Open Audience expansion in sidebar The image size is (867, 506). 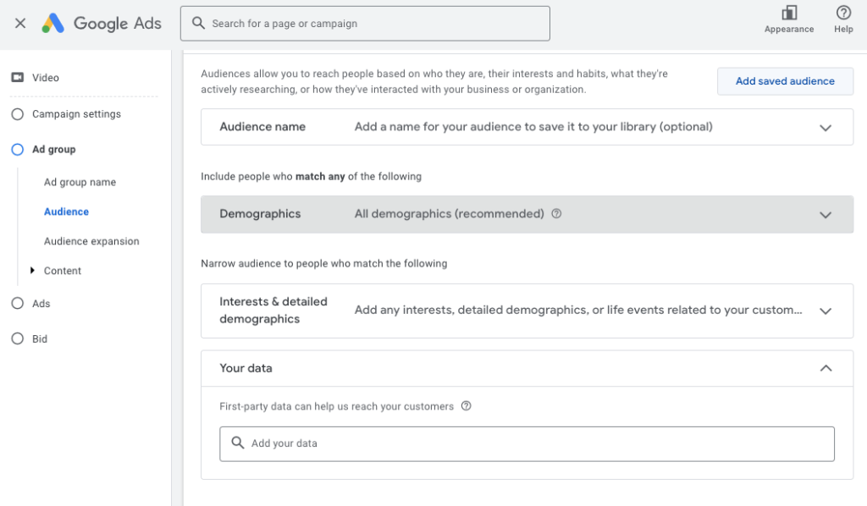(91, 241)
